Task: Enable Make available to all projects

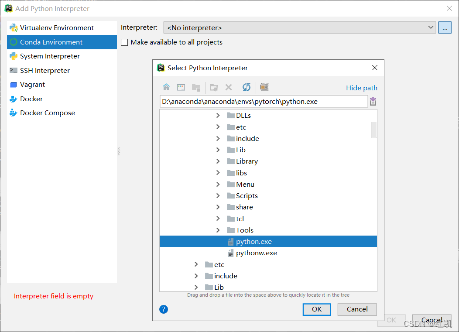Action: pyautogui.click(x=124, y=42)
